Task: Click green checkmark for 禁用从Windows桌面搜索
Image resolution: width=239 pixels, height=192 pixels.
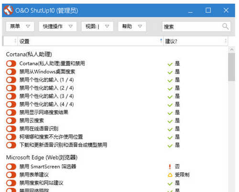Action: point(170,72)
